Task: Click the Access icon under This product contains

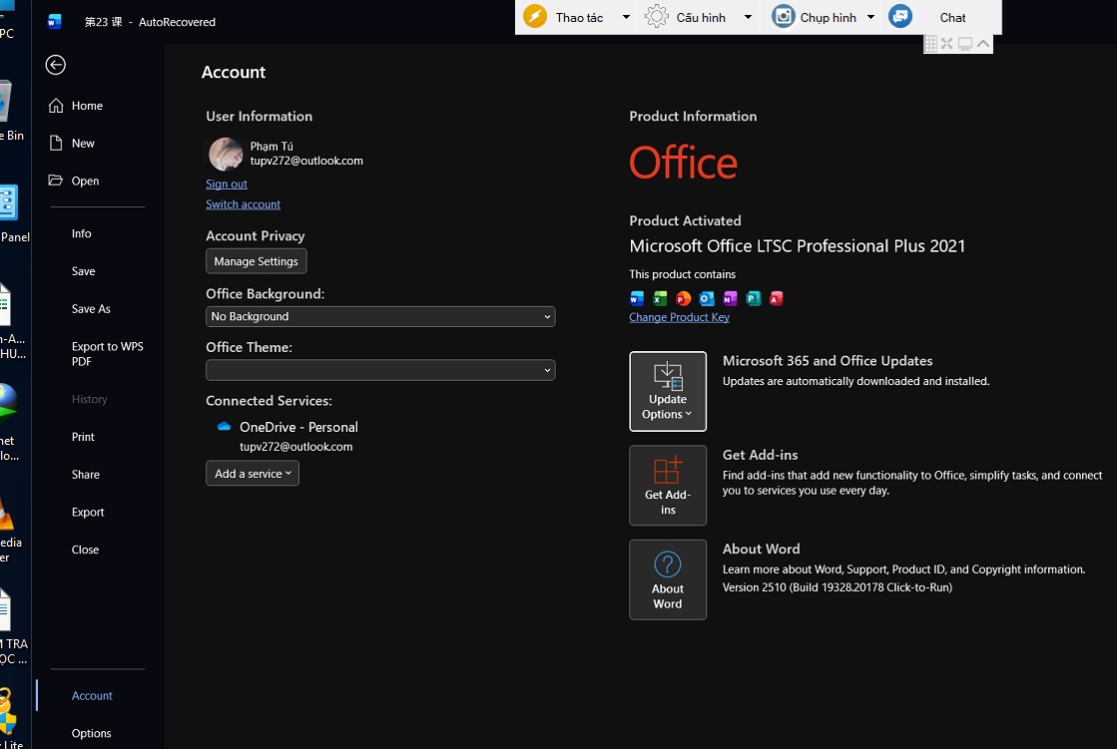Action: [x=777, y=298]
